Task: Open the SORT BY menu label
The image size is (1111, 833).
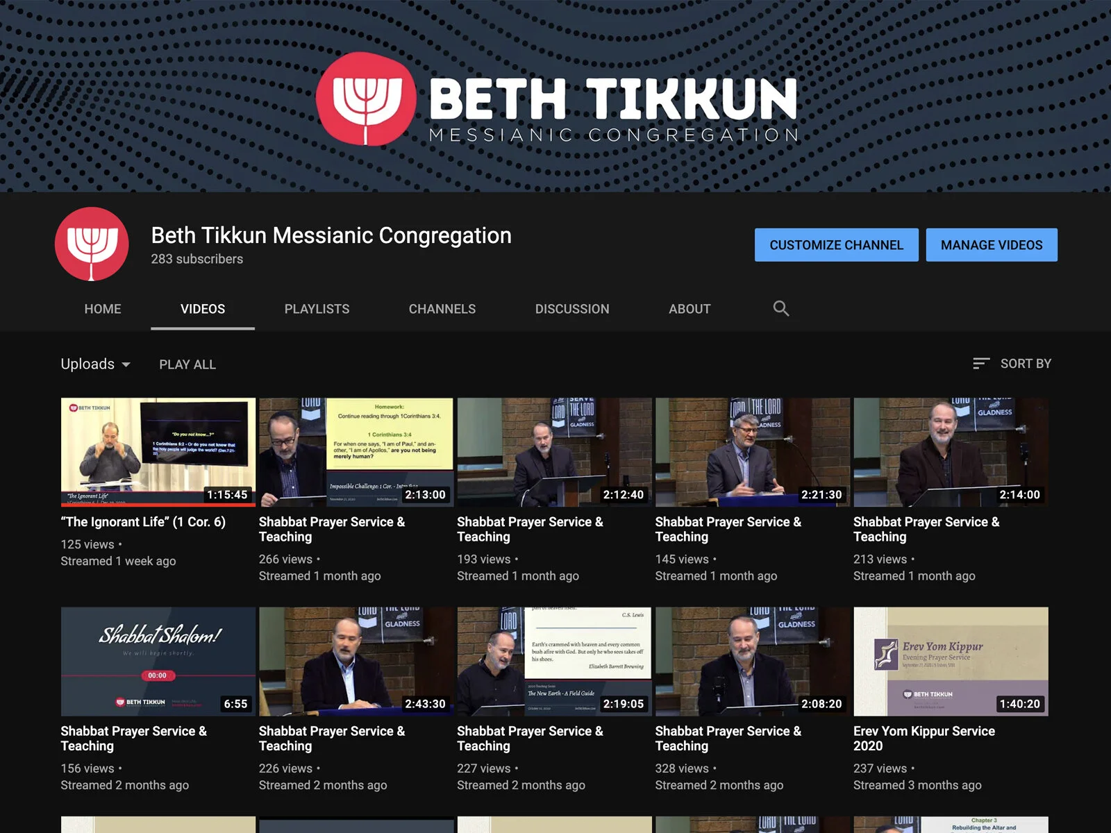Action: (x=1026, y=364)
